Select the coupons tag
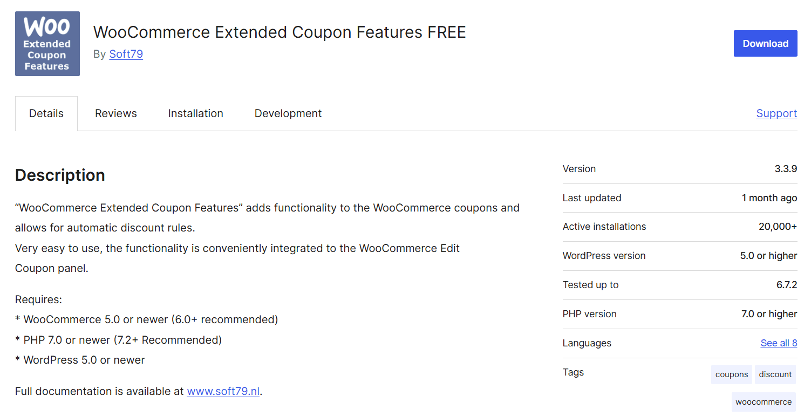The width and height of the screenshot is (811, 416). 731,374
